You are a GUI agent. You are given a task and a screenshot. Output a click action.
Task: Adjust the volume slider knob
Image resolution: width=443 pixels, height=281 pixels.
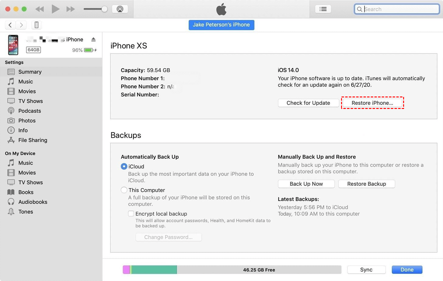click(x=104, y=9)
